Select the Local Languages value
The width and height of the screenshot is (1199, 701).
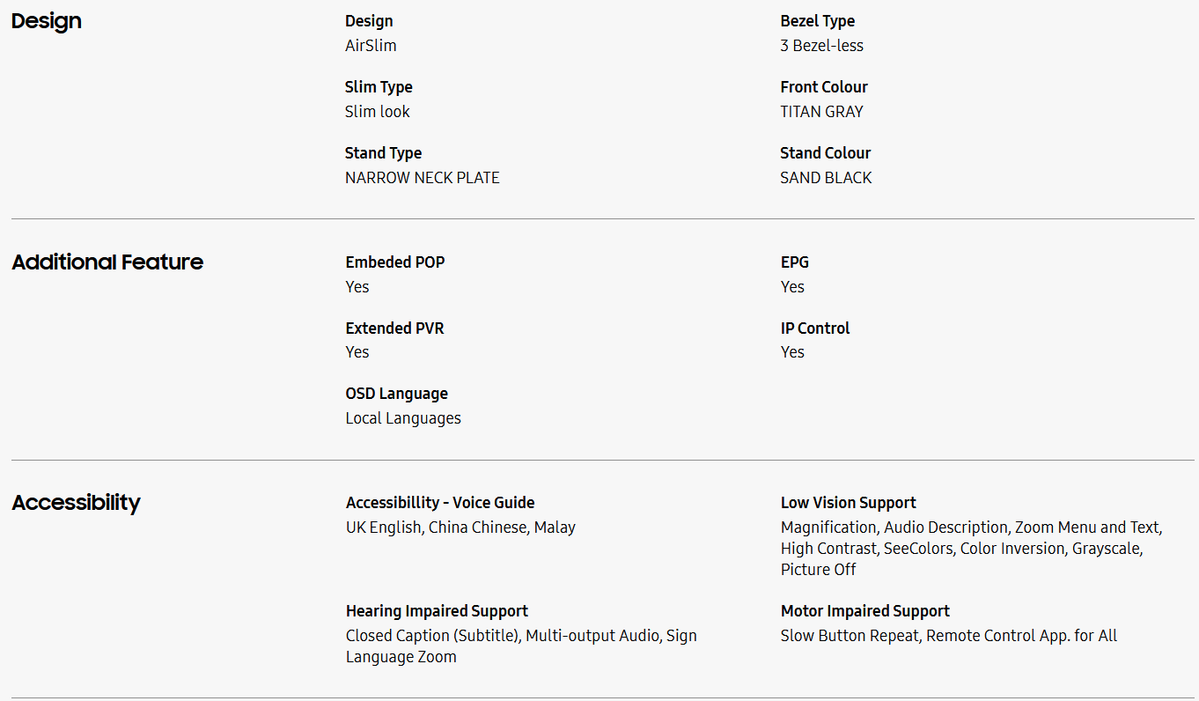(403, 418)
